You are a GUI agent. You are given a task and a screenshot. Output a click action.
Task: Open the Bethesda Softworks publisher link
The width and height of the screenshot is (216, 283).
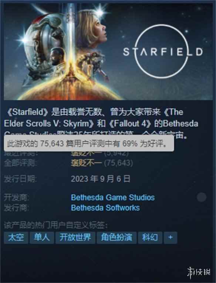coord(105,208)
